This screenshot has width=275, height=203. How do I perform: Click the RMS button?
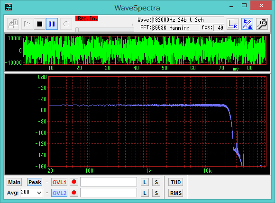[x=176, y=193]
